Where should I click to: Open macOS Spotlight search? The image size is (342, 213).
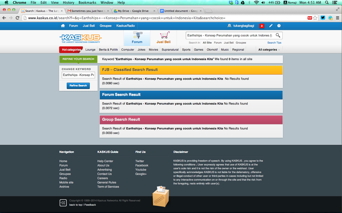pyautogui.click(x=327, y=2)
